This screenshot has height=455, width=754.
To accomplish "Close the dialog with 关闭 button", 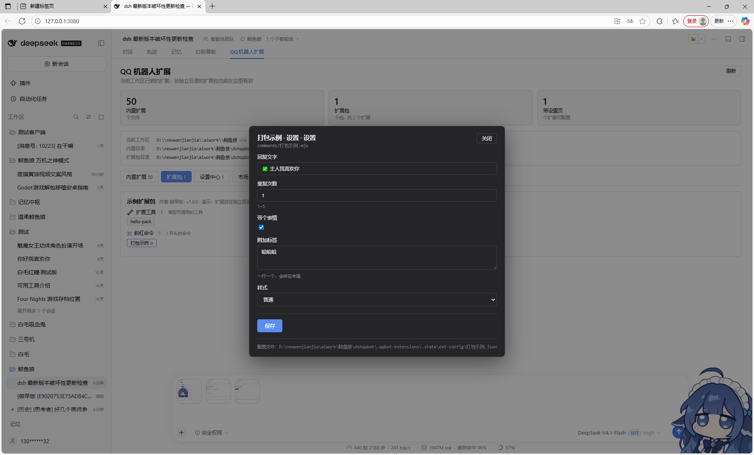I will [x=487, y=138].
